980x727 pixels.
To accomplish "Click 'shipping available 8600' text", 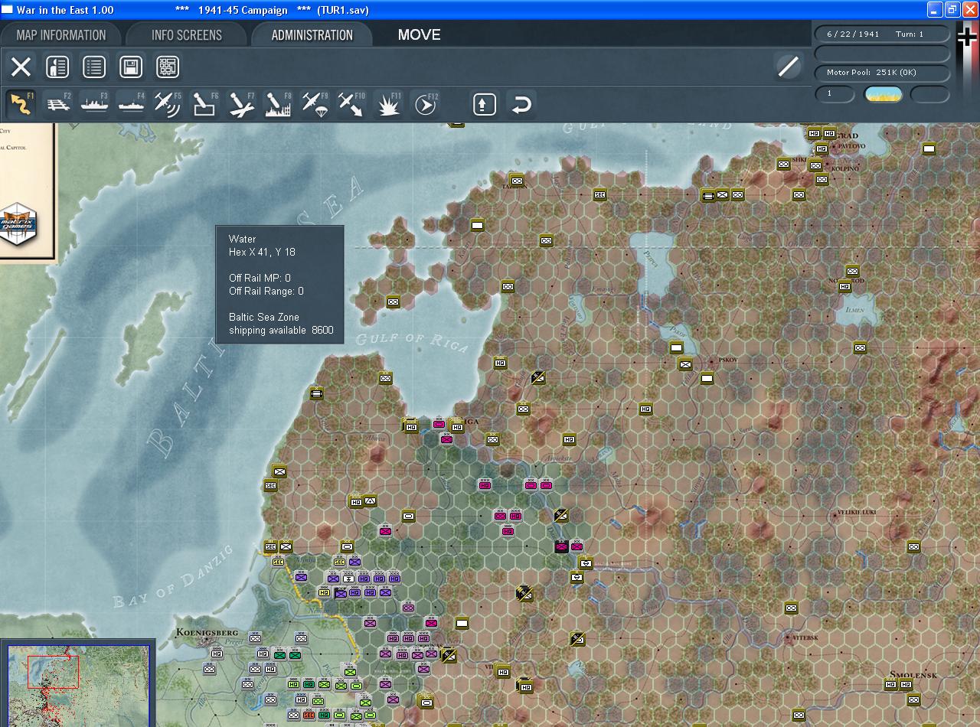I will 281,331.
